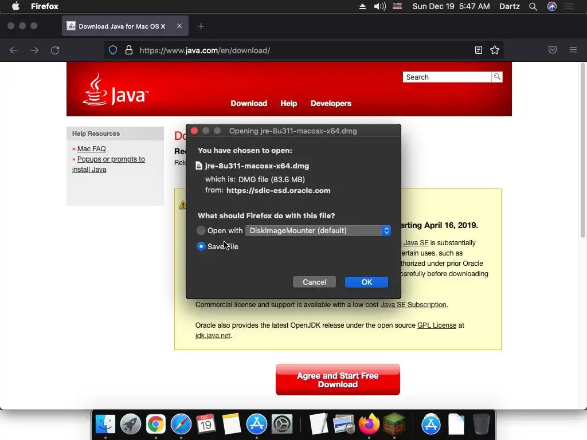
Task: Click the Firefox forward arrow
Action: pos(34,50)
